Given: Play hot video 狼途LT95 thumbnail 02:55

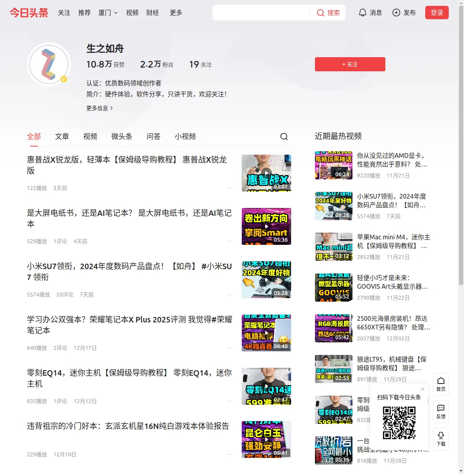Looking at the screenshot, I should point(334,369).
